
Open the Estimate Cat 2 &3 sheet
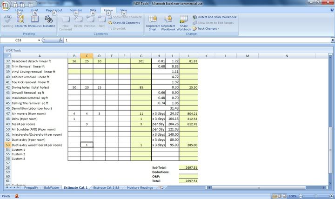point(106,187)
